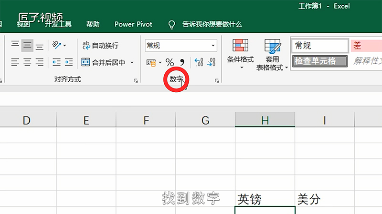Open the Help (帮助) tab
The image size is (382, 214).
pyautogui.click(x=93, y=24)
